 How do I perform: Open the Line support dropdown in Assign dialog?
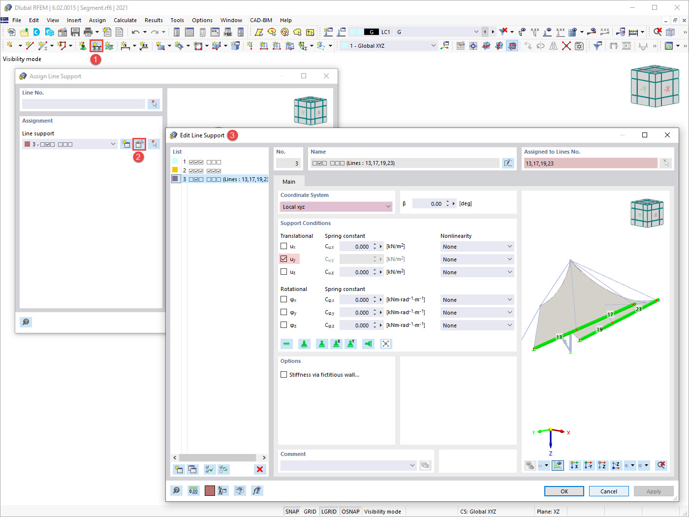[x=69, y=144]
